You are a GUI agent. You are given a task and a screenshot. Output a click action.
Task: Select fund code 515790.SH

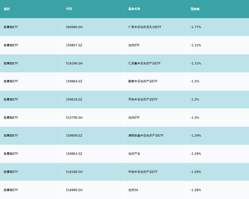tap(74, 118)
